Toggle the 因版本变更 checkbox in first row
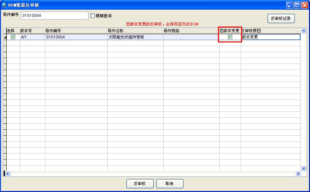Image resolution: width=310 pixels, height=192 pixels. 230,37
